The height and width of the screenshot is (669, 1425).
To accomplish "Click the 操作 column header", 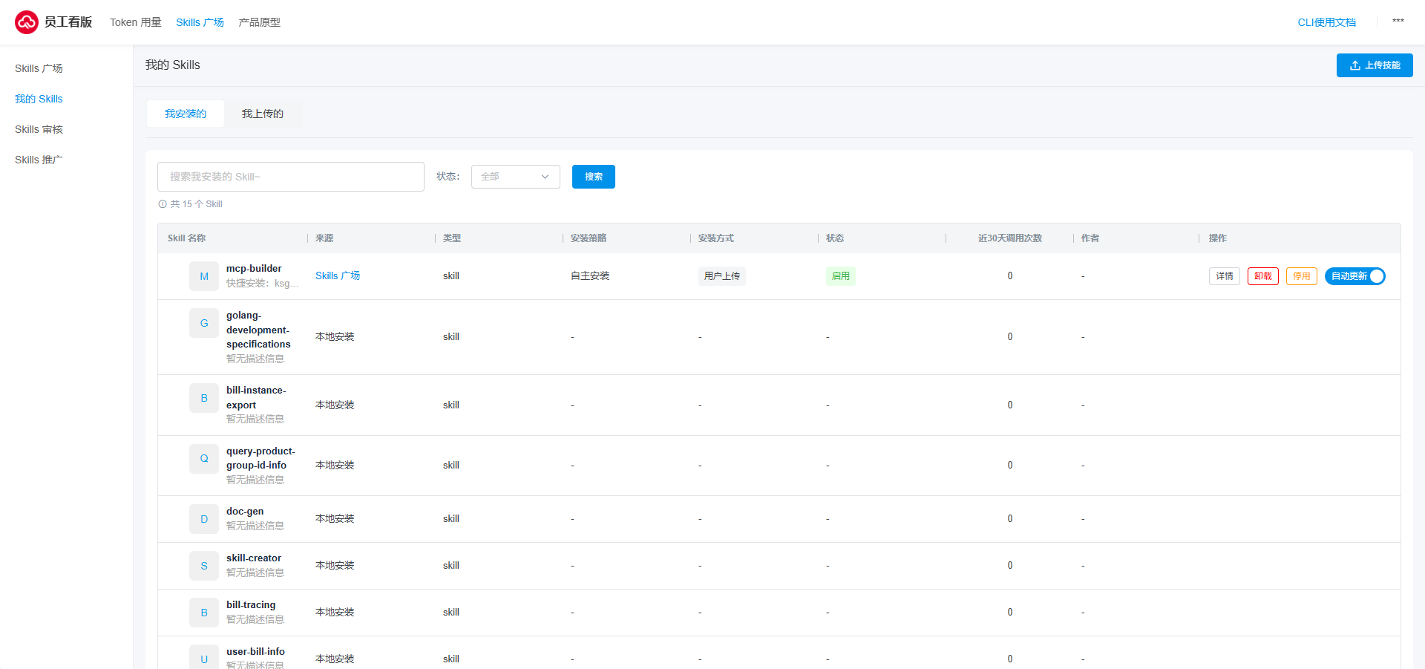I will tap(1218, 238).
